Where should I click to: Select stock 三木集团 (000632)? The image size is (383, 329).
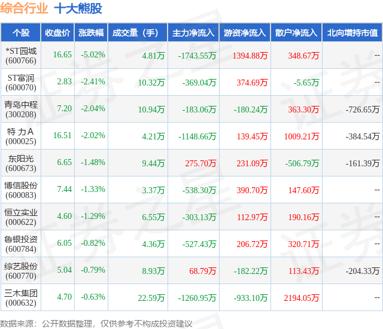point(21,298)
